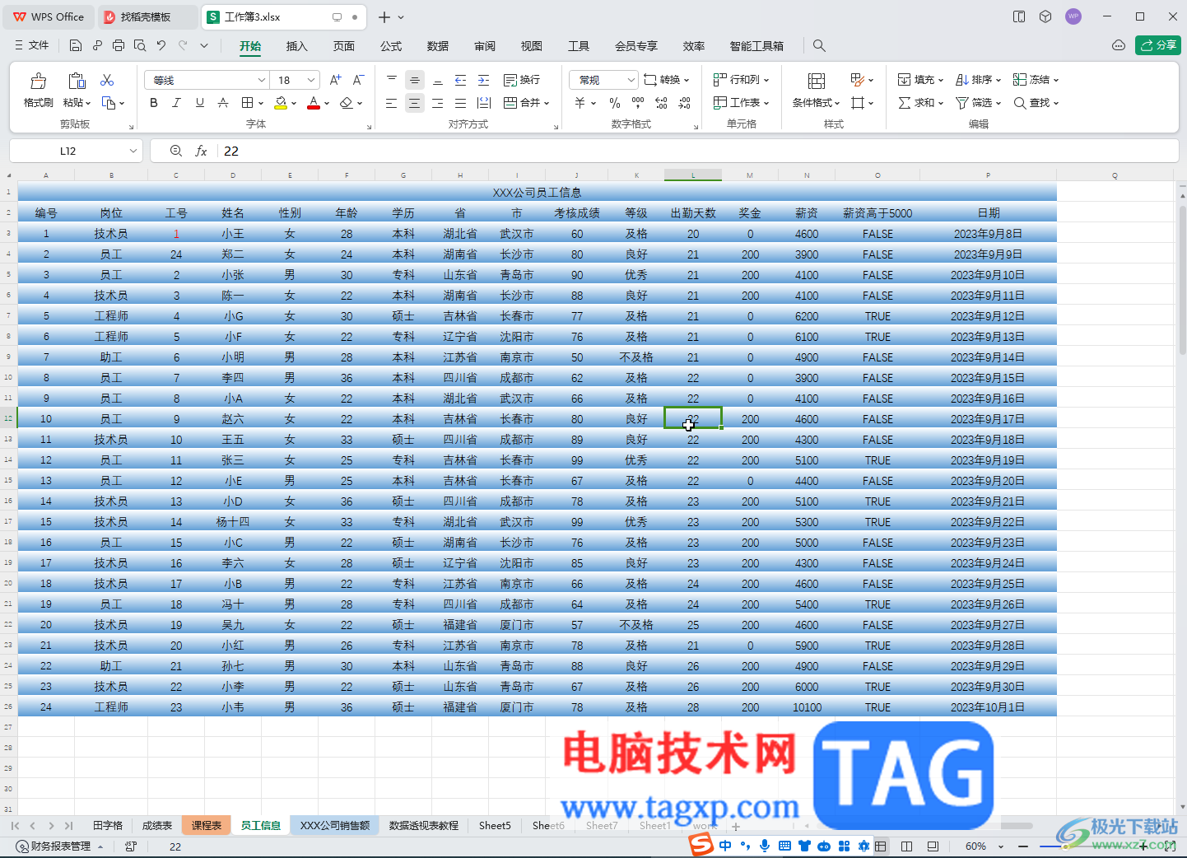Toggle Underline formatting
Viewport: 1187px width, 858px height.
click(x=200, y=103)
